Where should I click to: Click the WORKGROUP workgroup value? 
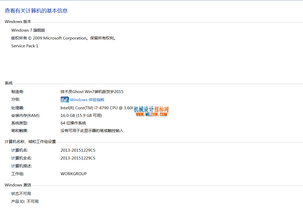tap(74, 174)
